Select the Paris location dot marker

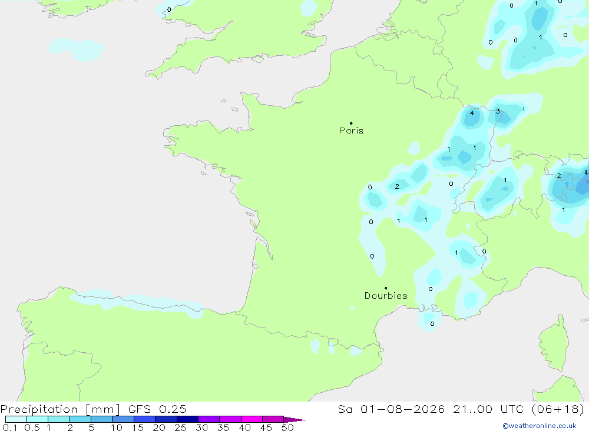[x=351, y=123]
